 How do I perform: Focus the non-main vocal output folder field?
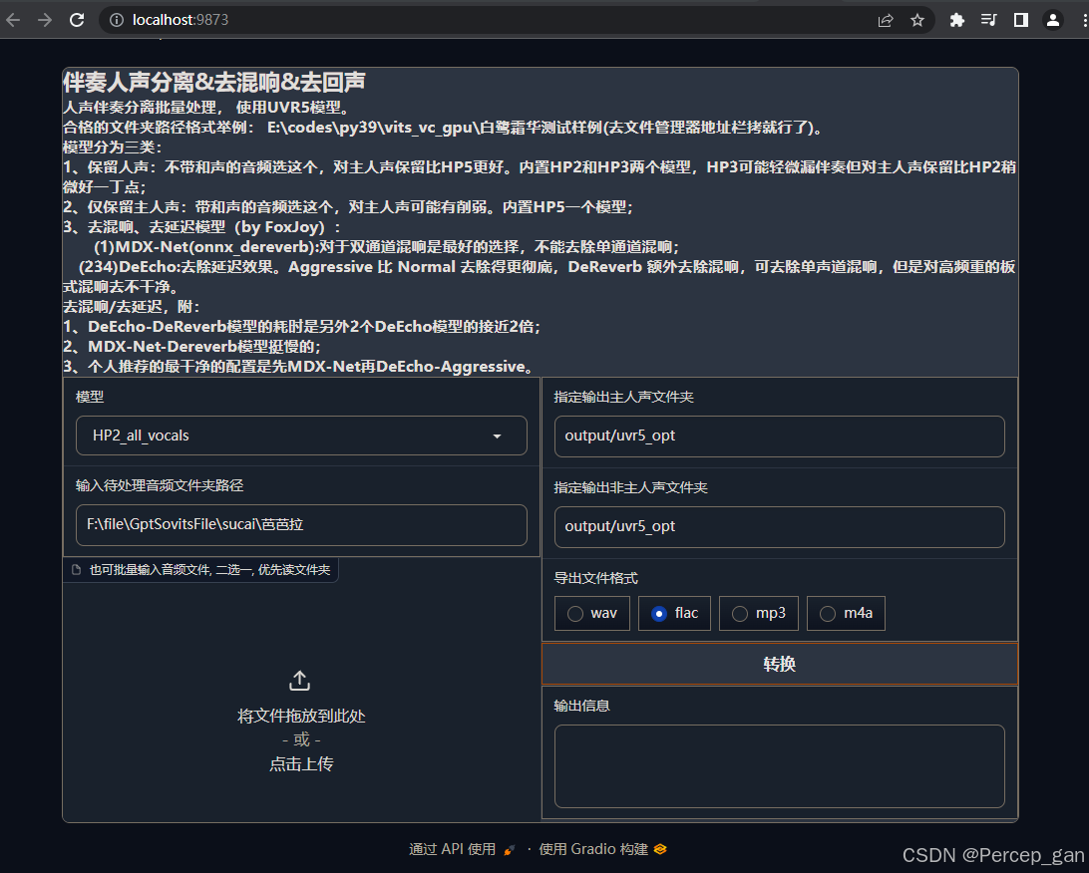point(779,527)
